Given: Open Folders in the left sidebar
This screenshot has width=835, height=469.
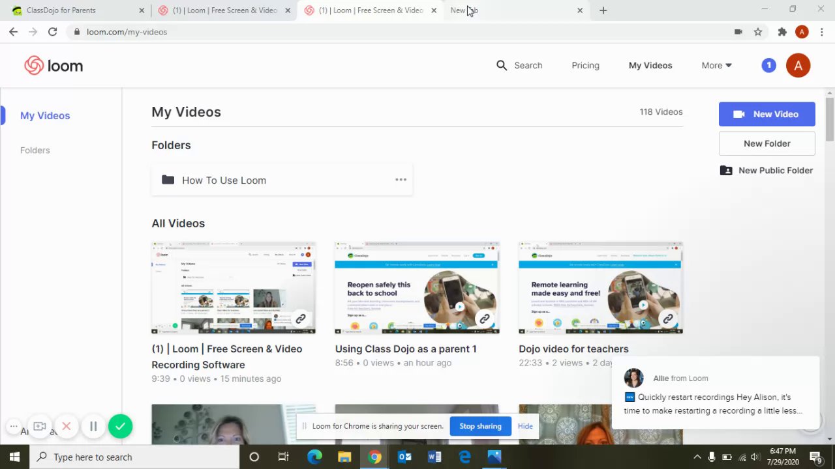Looking at the screenshot, I should (x=35, y=150).
